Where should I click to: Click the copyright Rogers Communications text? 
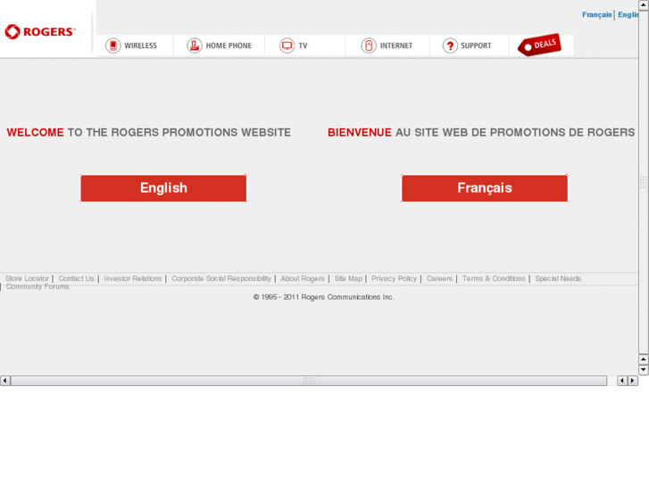(324, 297)
